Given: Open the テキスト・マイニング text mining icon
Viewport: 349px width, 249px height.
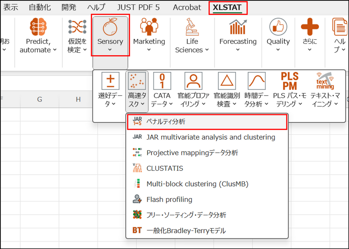Looking at the screenshot, I should pyautogui.click(x=325, y=81).
